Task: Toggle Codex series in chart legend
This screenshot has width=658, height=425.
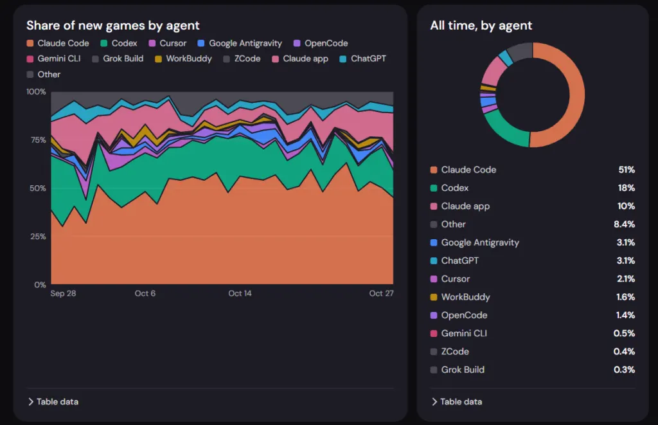Action: click(x=119, y=43)
